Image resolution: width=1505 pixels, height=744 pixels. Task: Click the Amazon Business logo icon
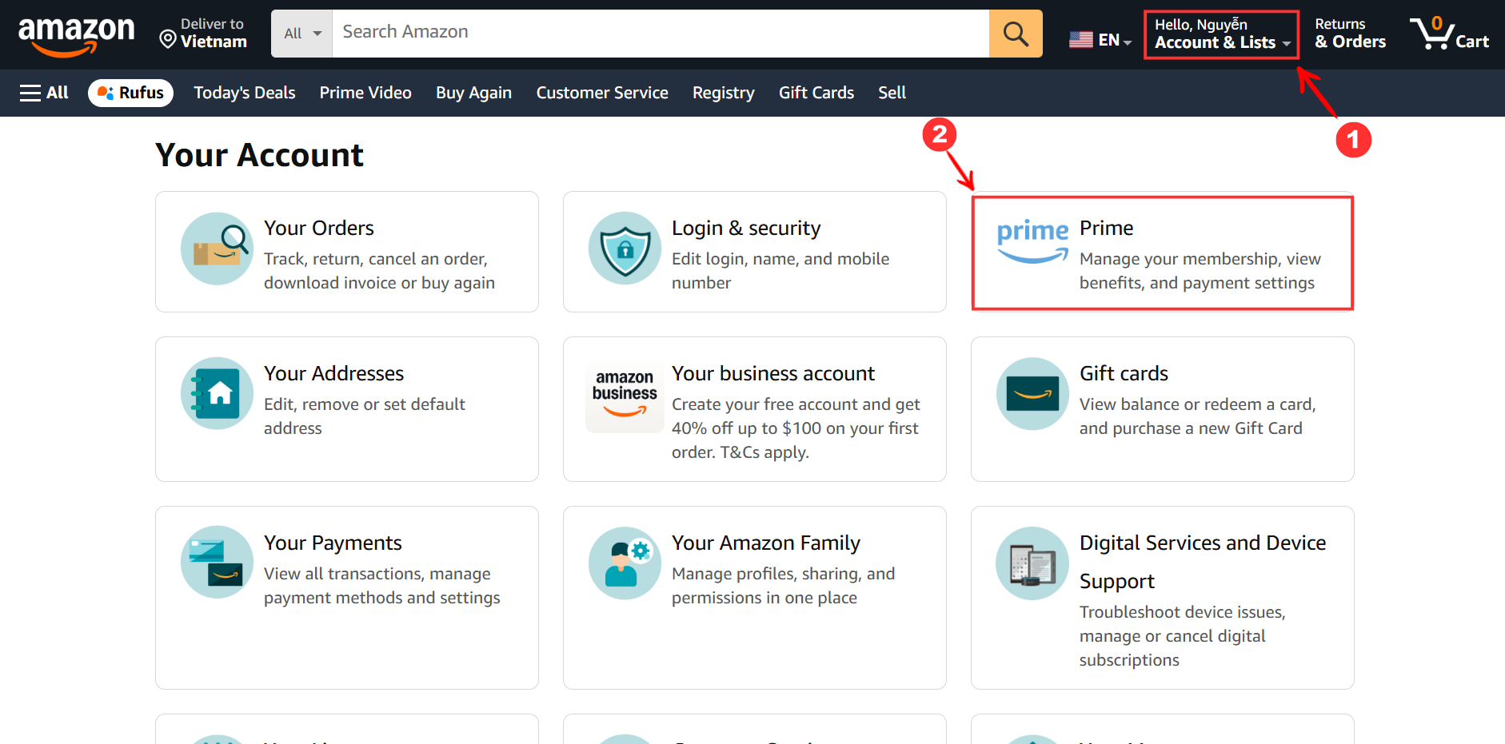pos(625,394)
